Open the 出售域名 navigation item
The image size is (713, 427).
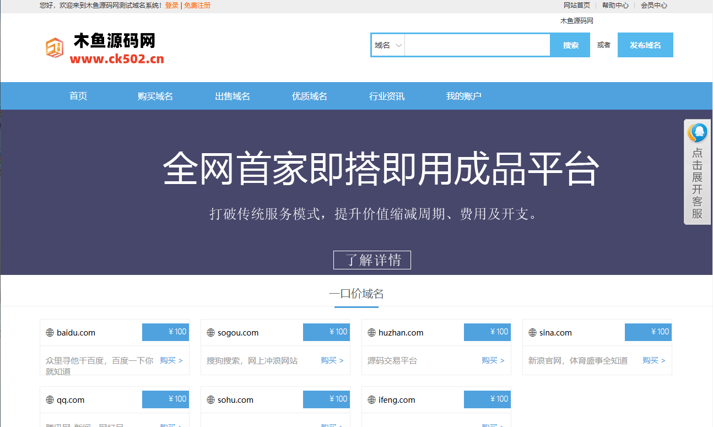point(233,96)
